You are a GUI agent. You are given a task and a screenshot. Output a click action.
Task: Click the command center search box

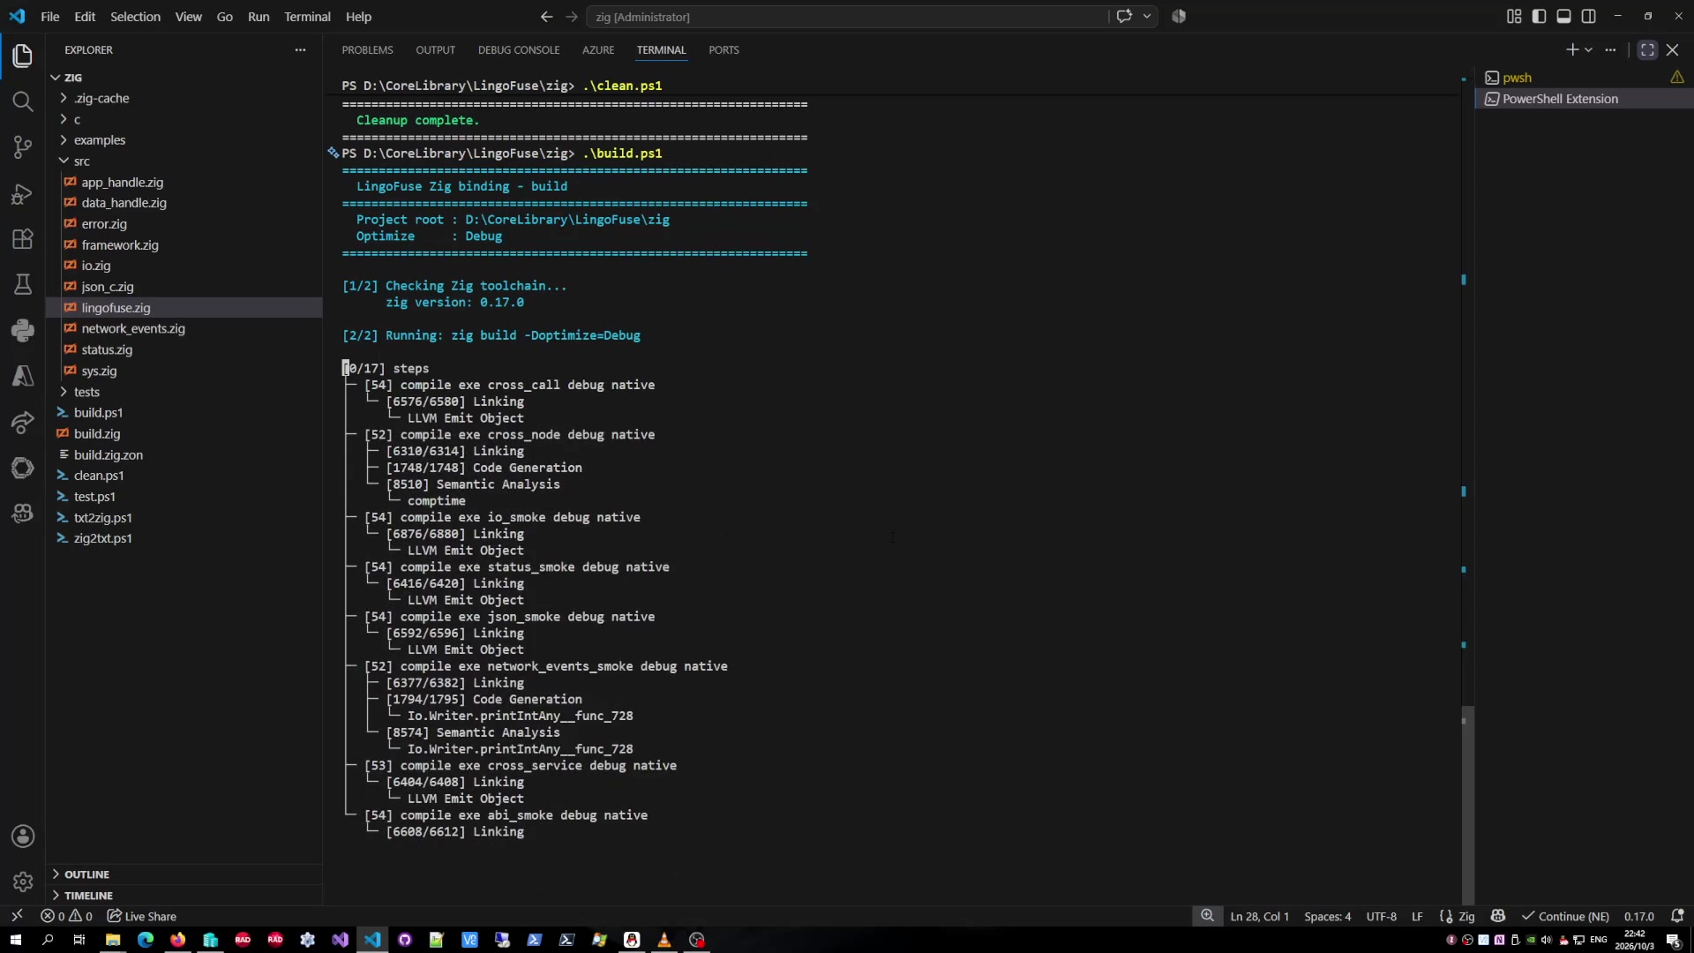847,16
